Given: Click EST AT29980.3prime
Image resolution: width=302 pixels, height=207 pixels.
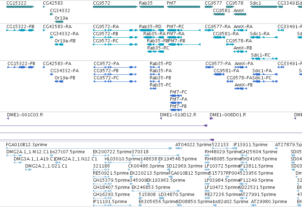Looking at the screenshot, I should click(x=269, y=202).
